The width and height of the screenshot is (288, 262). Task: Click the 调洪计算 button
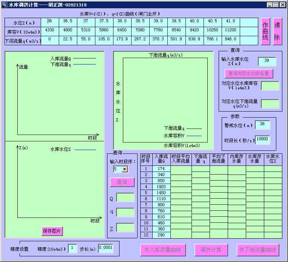(211, 250)
